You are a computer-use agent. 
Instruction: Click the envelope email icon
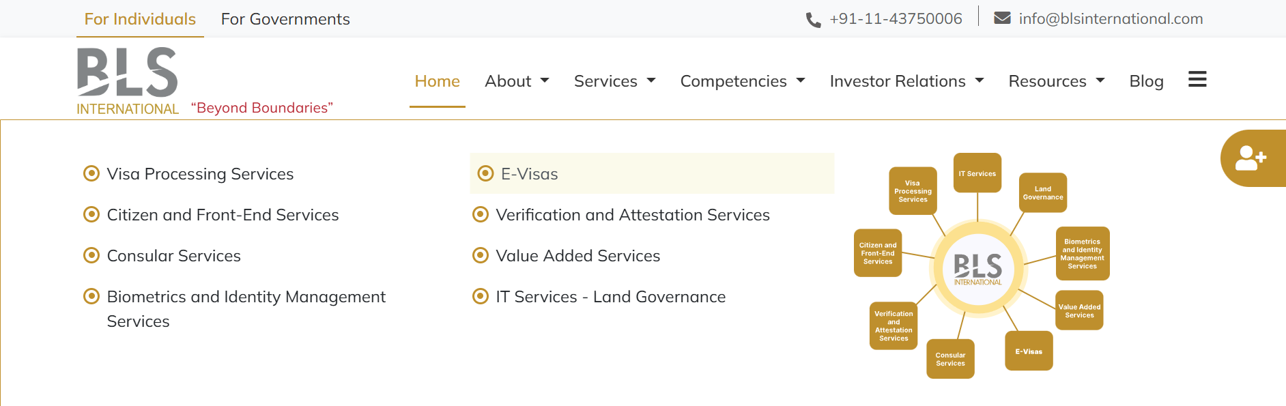tap(1002, 18)
